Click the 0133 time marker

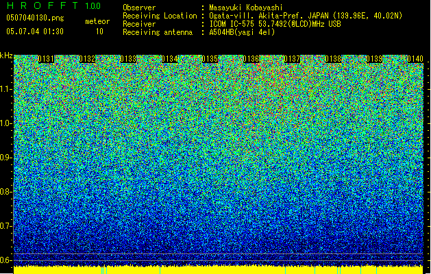point(128,59)
